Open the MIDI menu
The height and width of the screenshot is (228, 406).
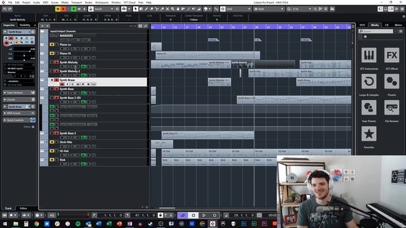tap(45, 3)
